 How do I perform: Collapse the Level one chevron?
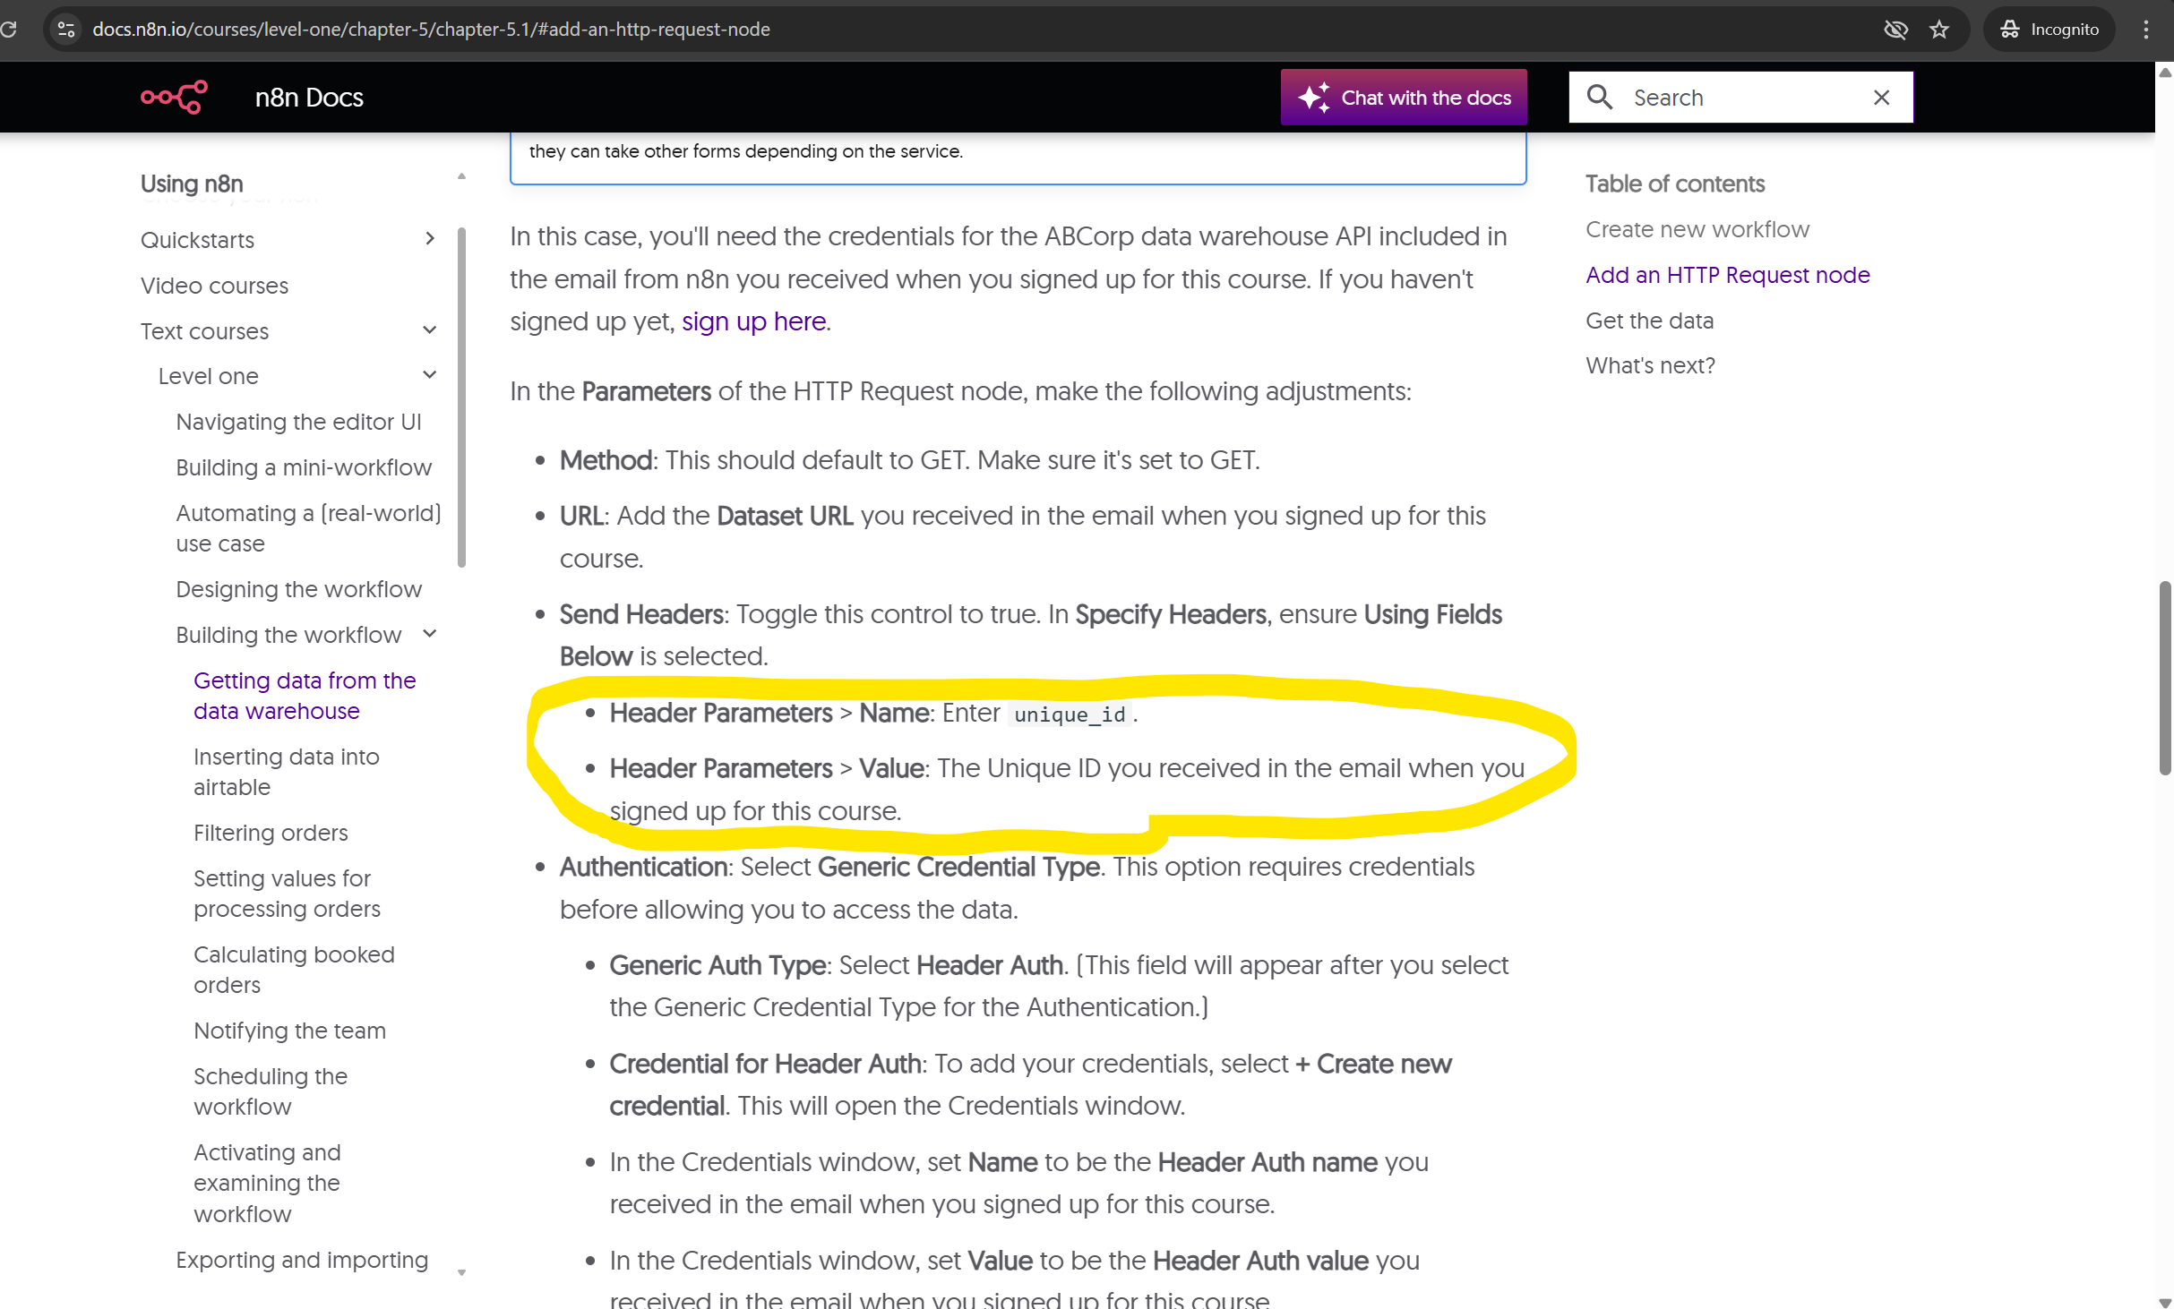(x=430, y=375)
